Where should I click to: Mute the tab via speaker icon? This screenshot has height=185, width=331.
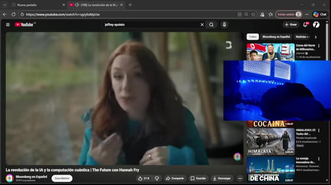pos(77,5)
